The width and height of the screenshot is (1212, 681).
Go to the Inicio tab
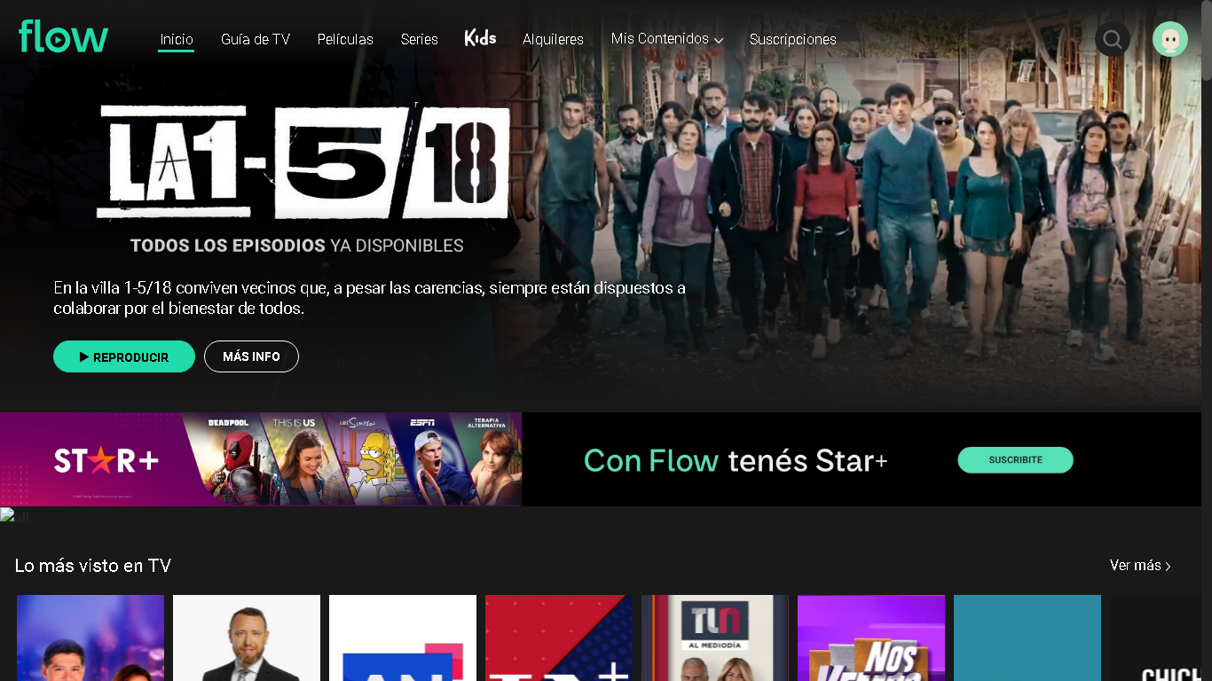(x=177, y=40)
